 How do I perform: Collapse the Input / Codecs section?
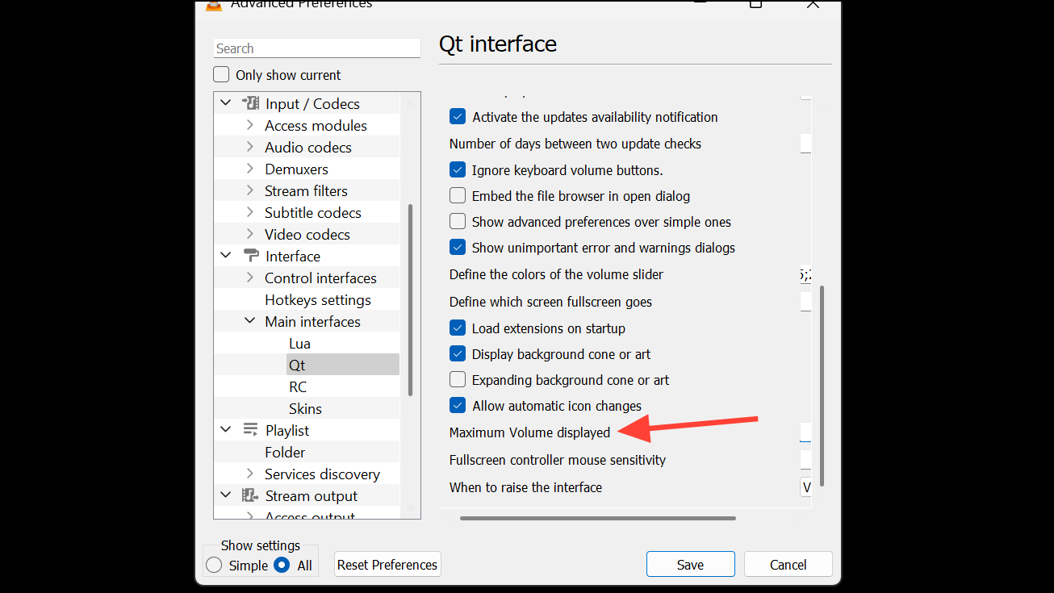pos(226,103)
